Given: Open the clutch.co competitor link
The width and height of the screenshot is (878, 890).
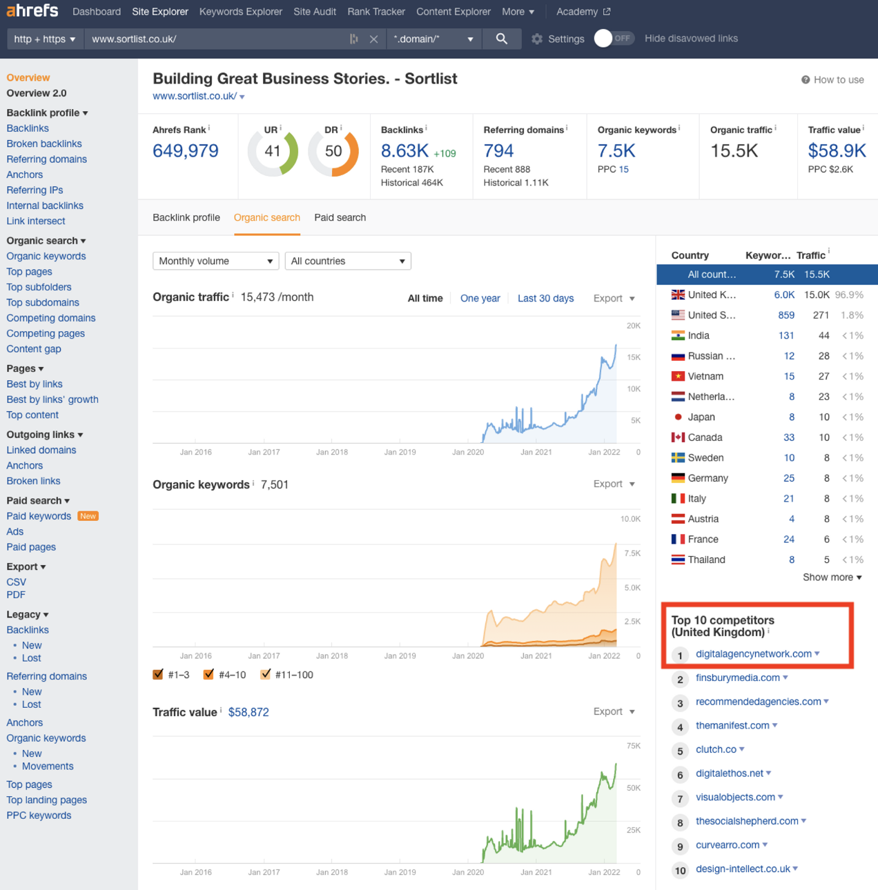Looking at the screenshot, I should coord(716,749).
